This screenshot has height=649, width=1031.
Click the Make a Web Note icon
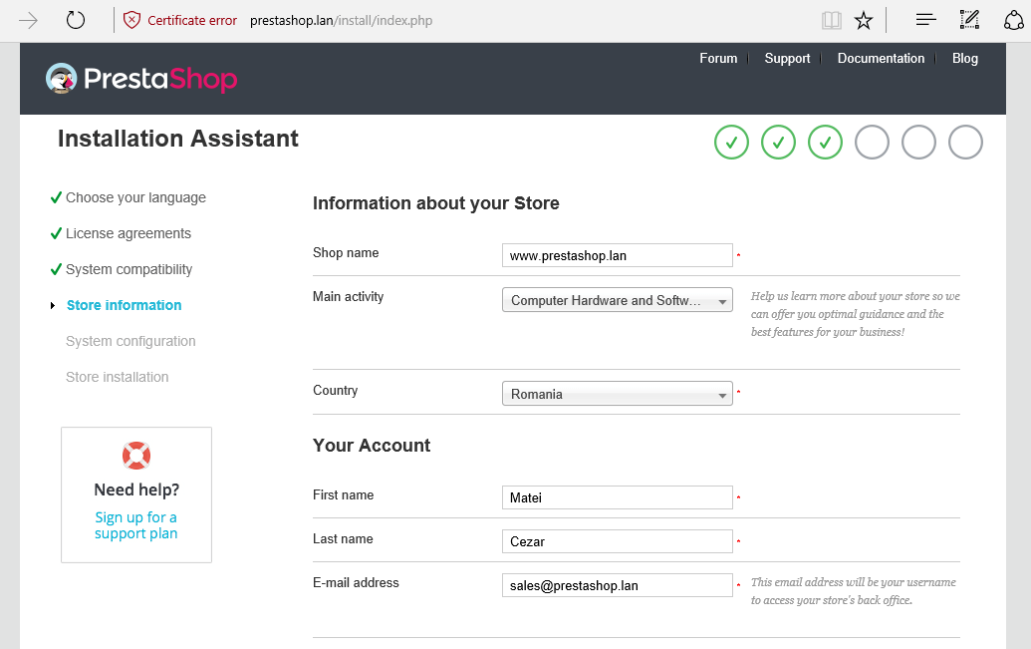coord(969,20)
